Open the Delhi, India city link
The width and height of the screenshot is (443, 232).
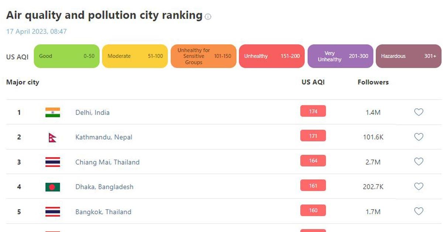pyautogui.click(x=92, y=112)
